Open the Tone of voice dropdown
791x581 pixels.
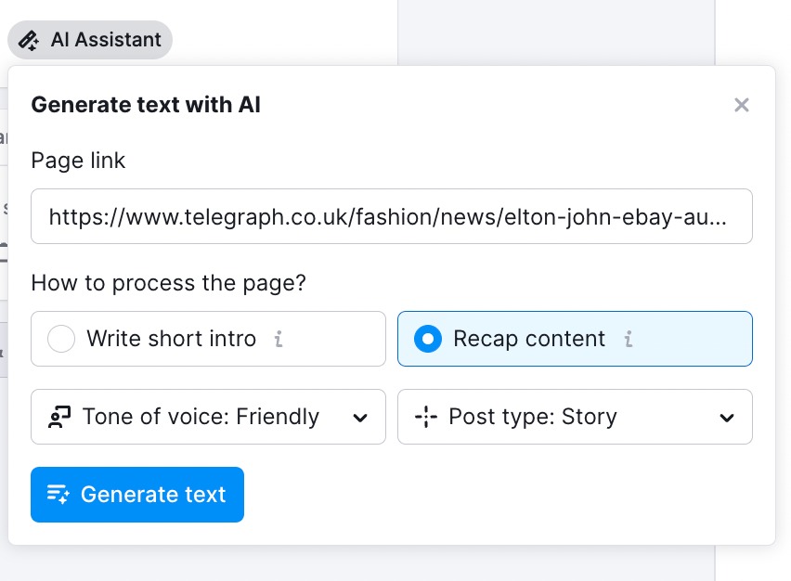tap(208, 417)
